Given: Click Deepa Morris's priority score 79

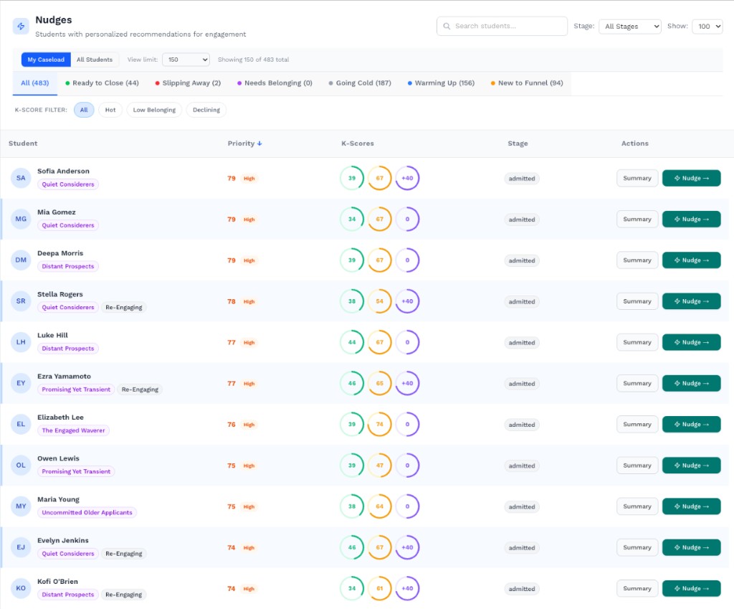Looking at the screenshot, I should (x=232, y=260).
